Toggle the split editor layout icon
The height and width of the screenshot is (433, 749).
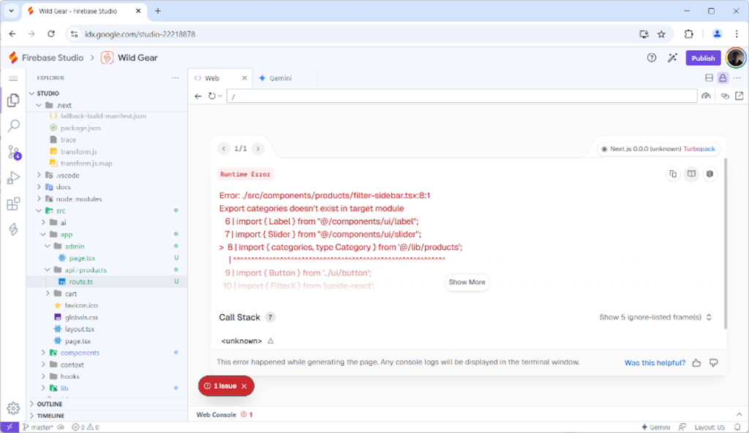tap(709, 77)
